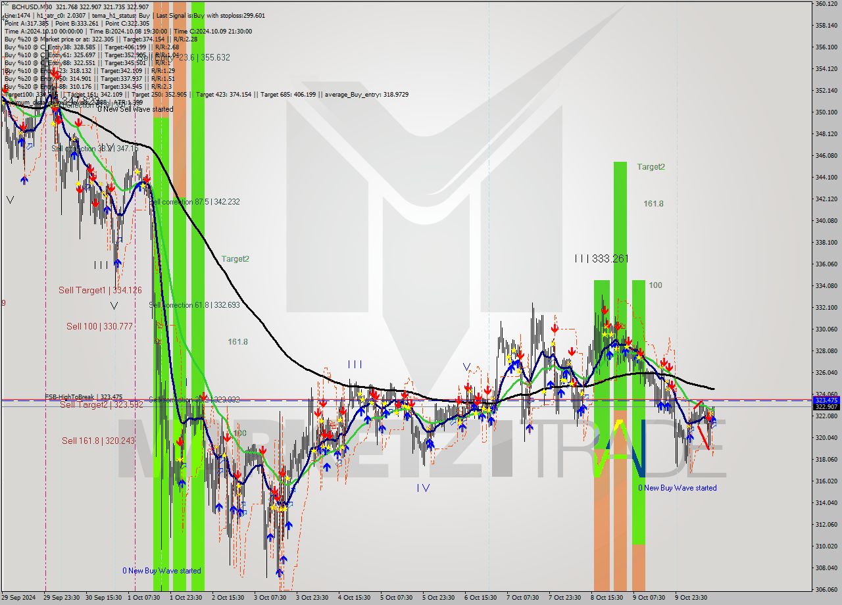Screen dimensions: 842x605
Task: Click '0 New Buy Wave started' near 9 Oct
Action: pyautogui.click(x=678, y=488)
